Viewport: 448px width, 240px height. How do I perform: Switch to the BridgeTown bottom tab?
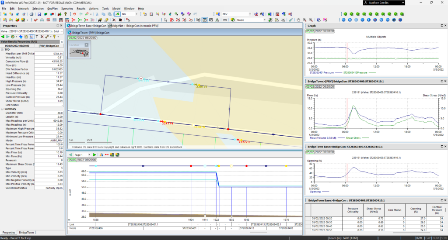point(26,233)
